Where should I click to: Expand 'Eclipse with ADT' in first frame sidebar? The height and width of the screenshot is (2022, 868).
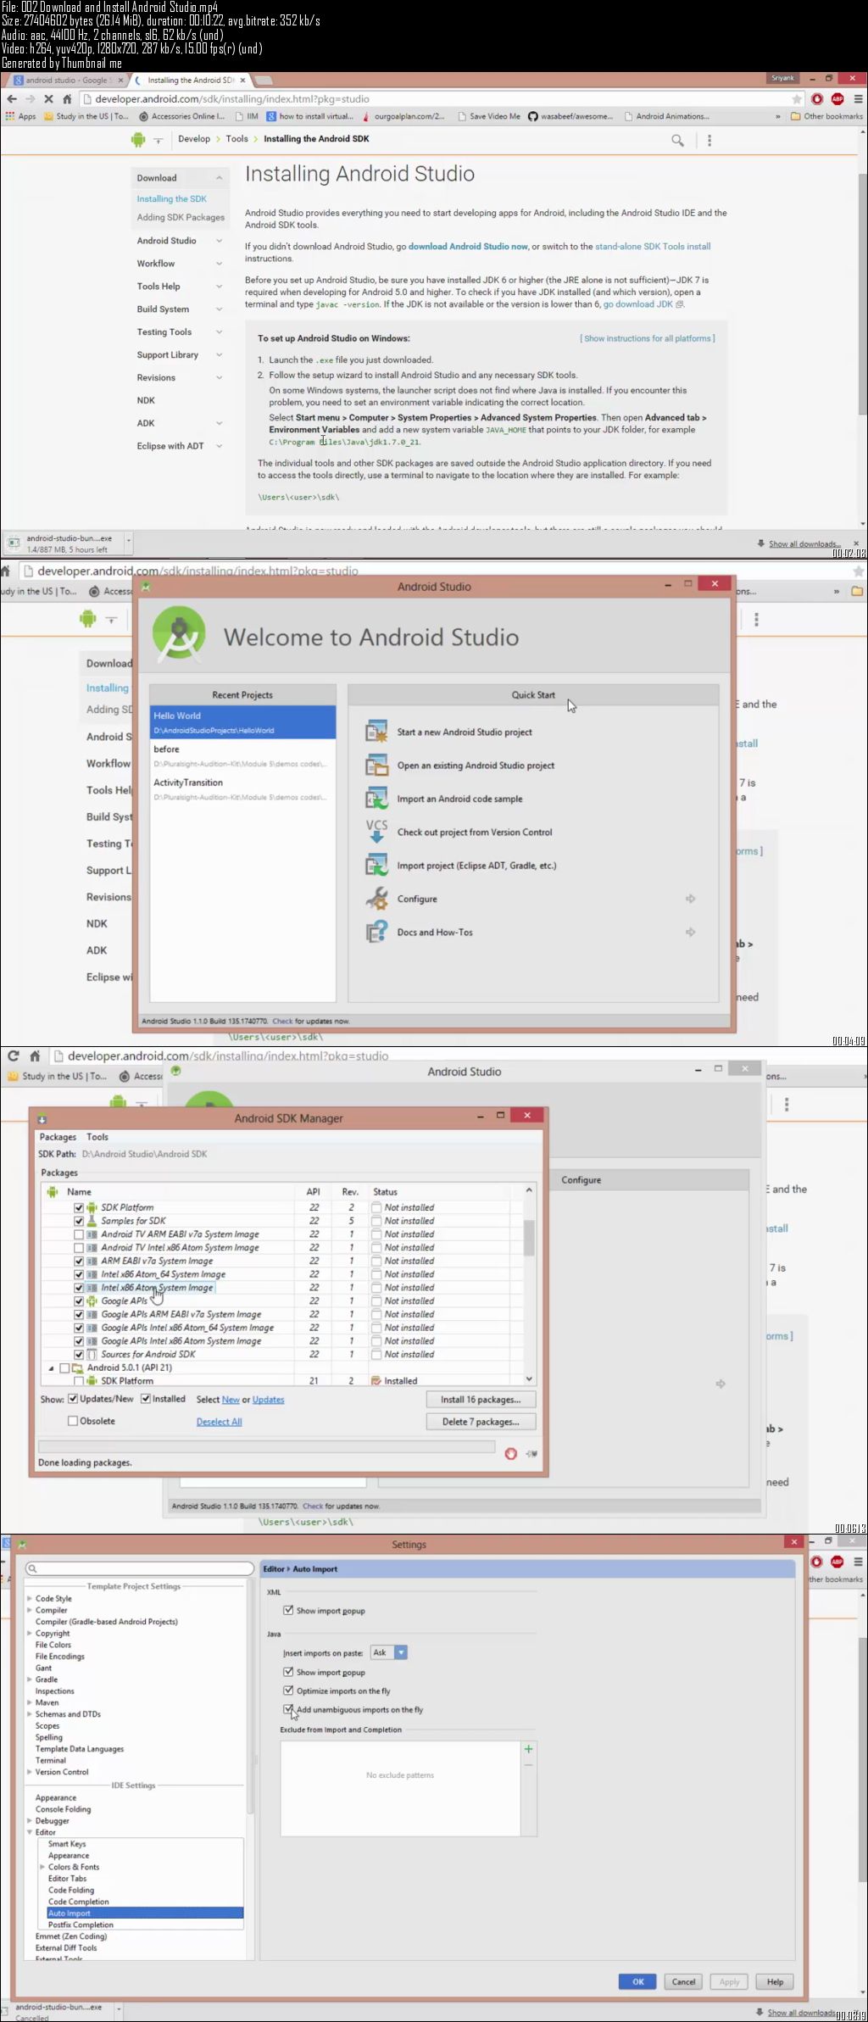(x=220, y=446)
